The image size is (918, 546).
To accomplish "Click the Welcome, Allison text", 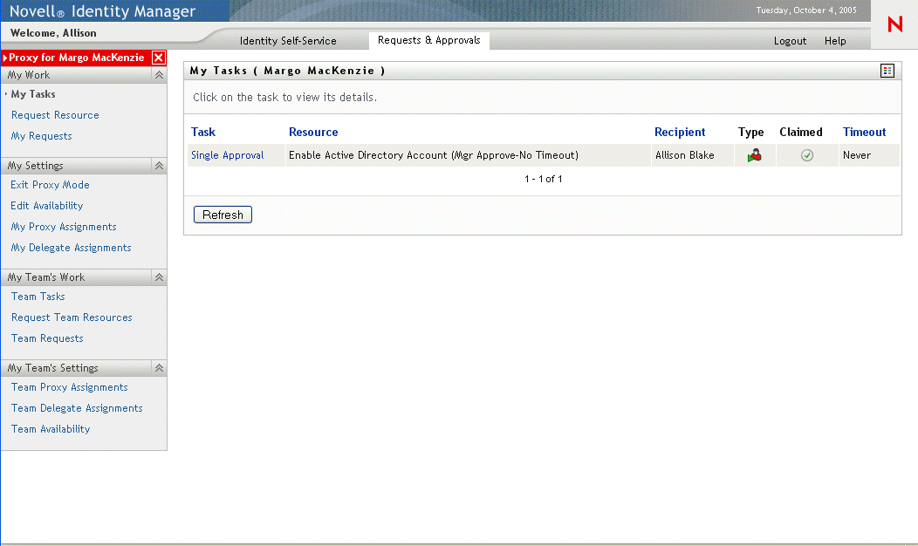I will (53, 33).
